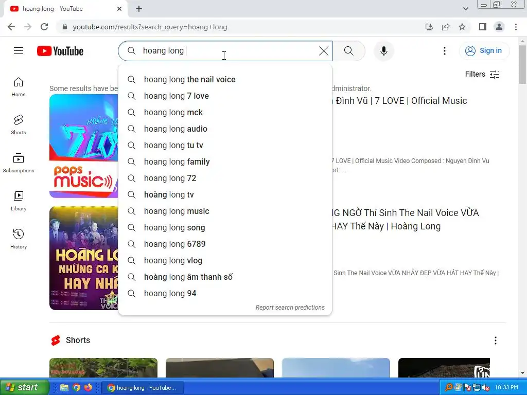Start voice search with the microphone

pos(383,51)
